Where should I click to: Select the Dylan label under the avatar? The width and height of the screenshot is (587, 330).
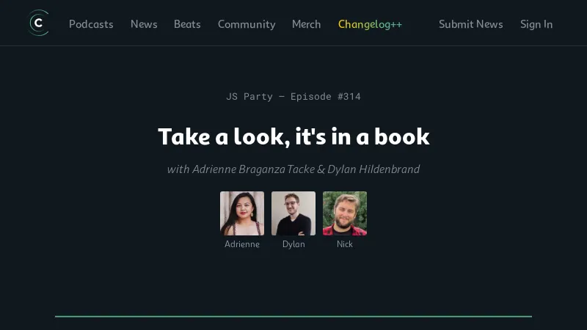[293, 244]
